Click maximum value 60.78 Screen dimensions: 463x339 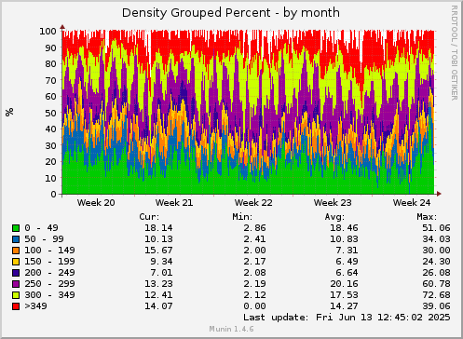[x=436, y=284]
